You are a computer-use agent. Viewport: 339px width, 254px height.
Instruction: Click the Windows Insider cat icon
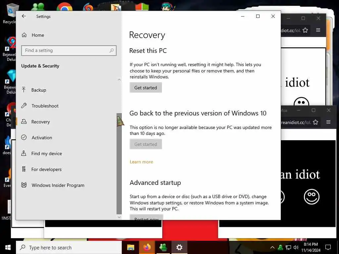24,185
